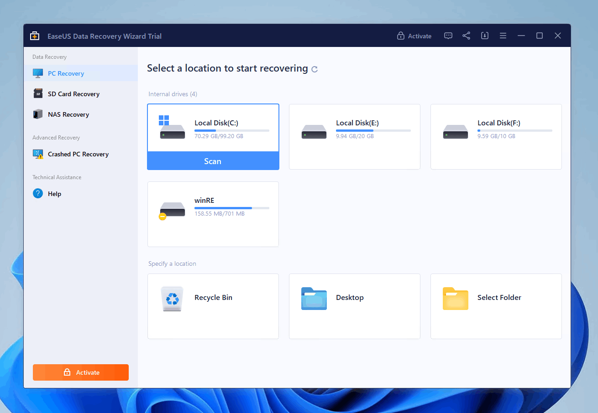Click the Local Disk(C:) drive icon

coord(172,127)
